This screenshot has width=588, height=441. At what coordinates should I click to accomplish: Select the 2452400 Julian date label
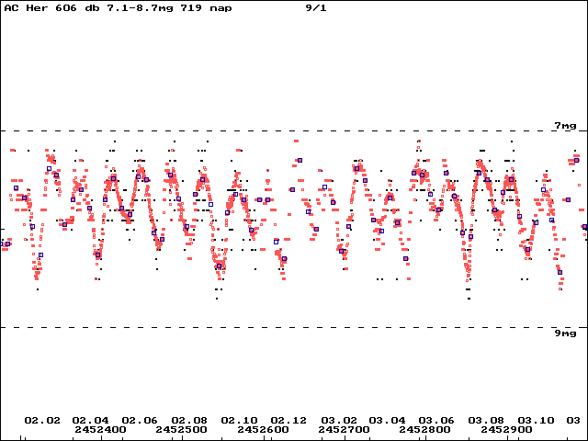(x=100, y=429)
